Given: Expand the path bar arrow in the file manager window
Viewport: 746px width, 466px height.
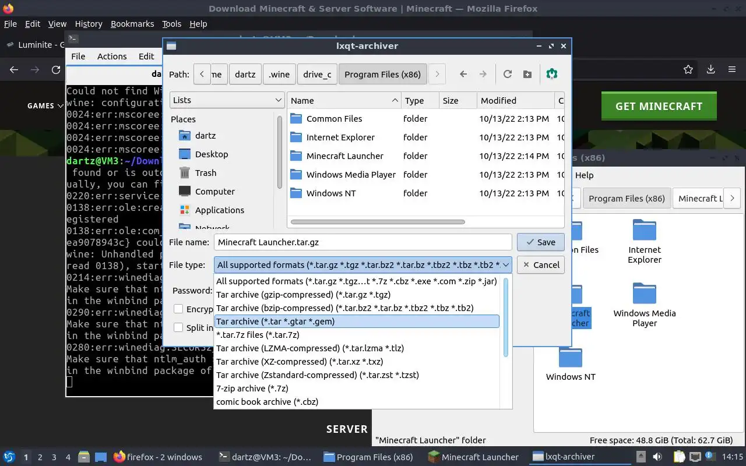Looking at the screenshot, I should [x=732, y=198].
